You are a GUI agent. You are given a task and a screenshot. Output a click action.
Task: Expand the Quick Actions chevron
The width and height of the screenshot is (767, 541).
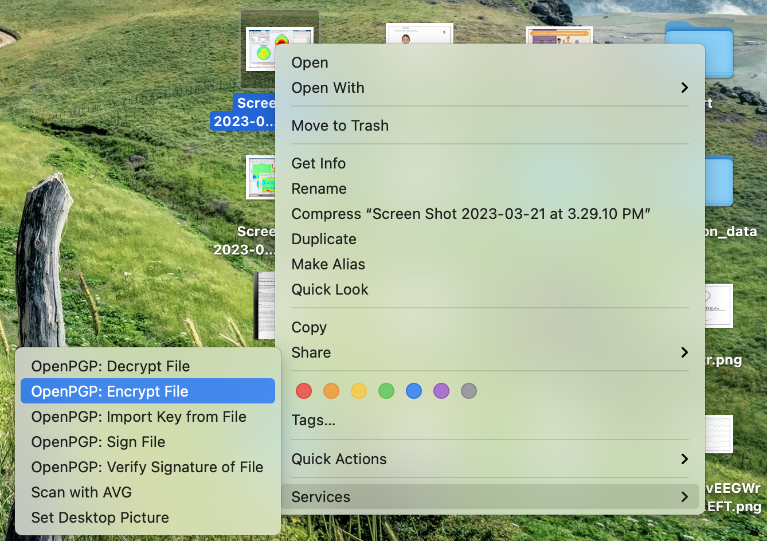click(x=684, y=459)
